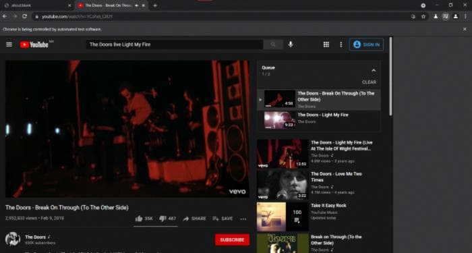
Task: Switch to the about:blank tab
Action: (38, 5)
